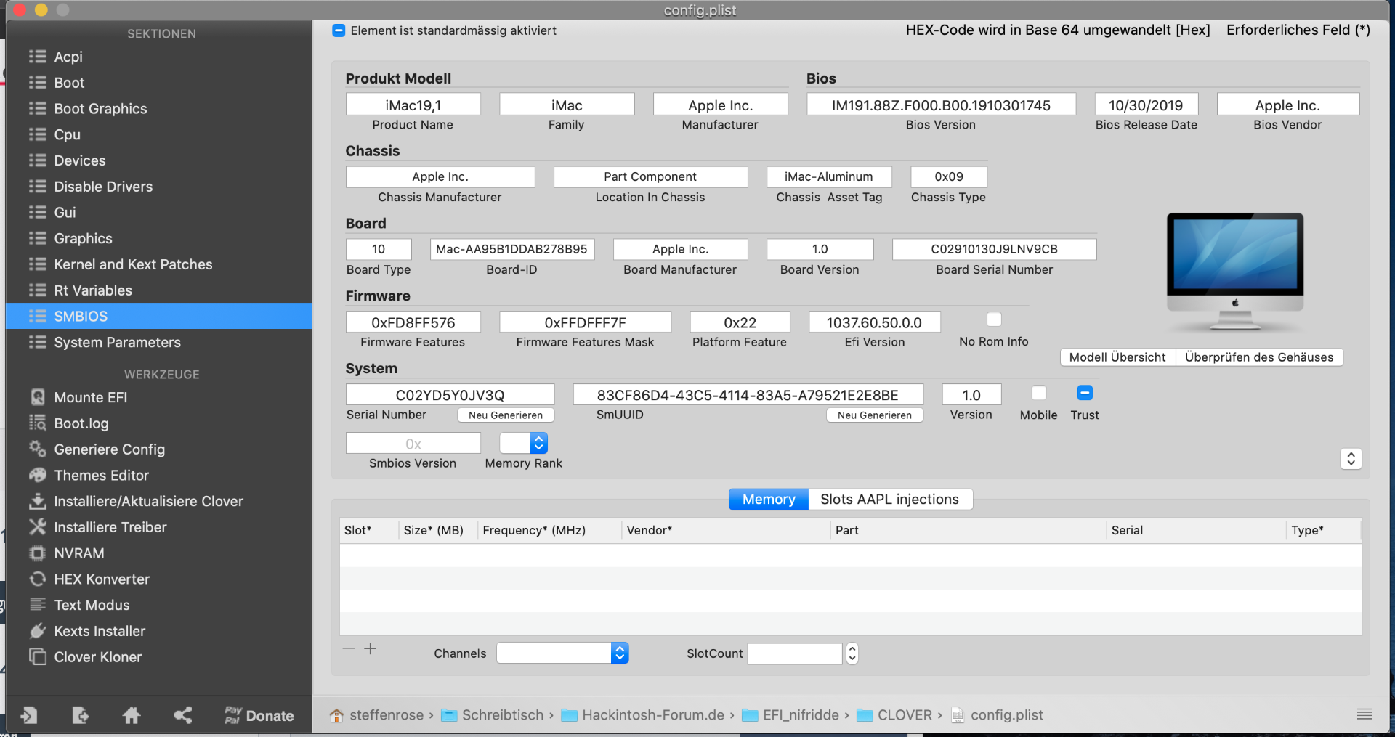Click the Board Serial Number field

[994, 249]
